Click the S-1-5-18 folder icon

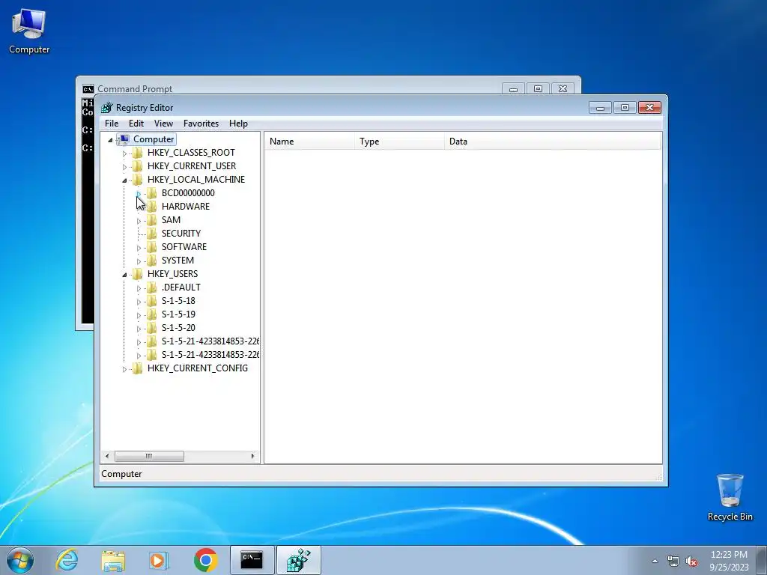[152, 301]
